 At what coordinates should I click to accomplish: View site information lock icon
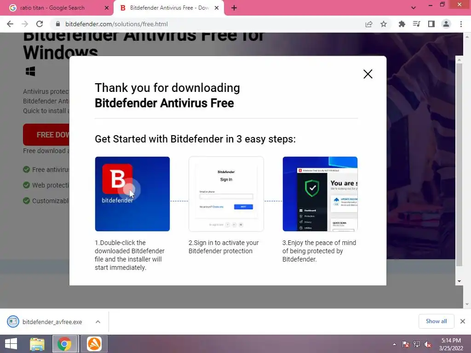point(58,24)
